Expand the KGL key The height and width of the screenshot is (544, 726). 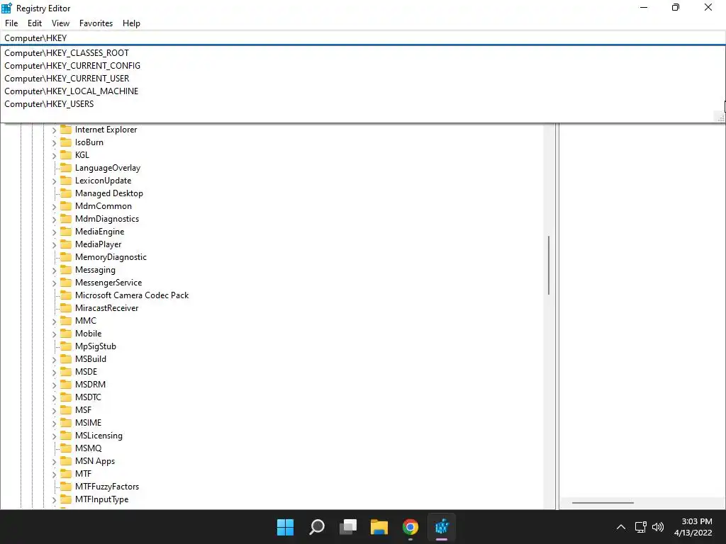coord(54,155)
